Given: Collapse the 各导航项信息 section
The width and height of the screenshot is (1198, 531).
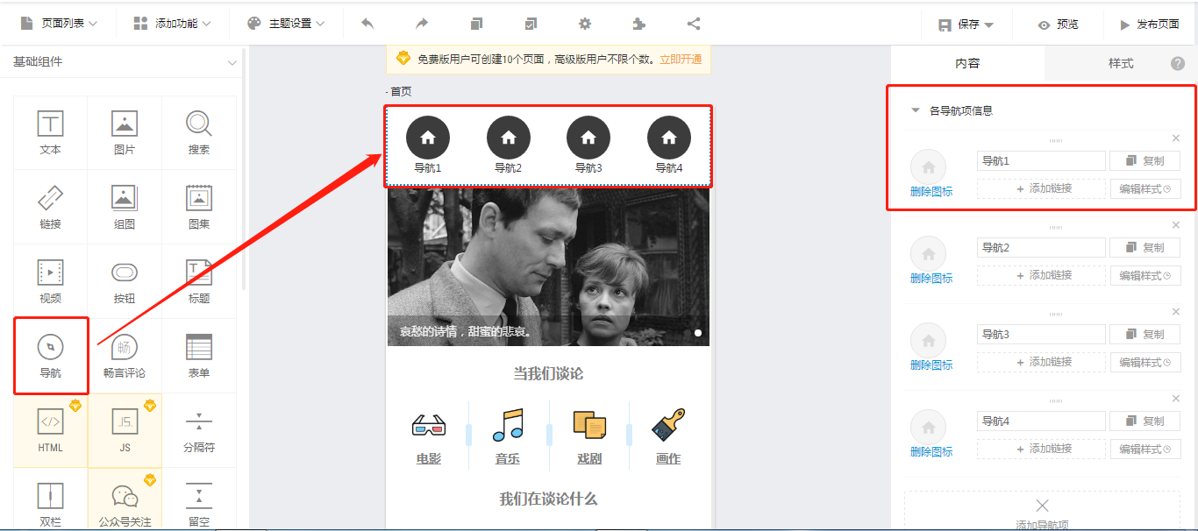Looking at the screenshot, I should point(916,110).
